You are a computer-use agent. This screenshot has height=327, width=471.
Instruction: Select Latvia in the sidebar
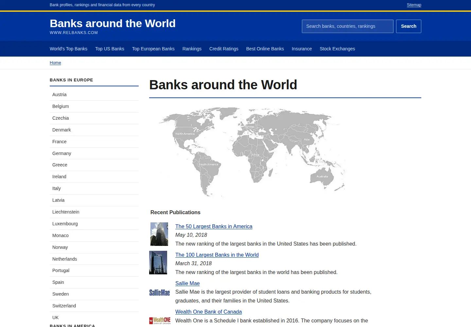[94, 200]
